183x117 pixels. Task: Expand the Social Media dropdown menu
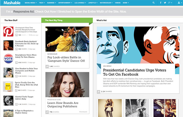(x=30, y=3)
